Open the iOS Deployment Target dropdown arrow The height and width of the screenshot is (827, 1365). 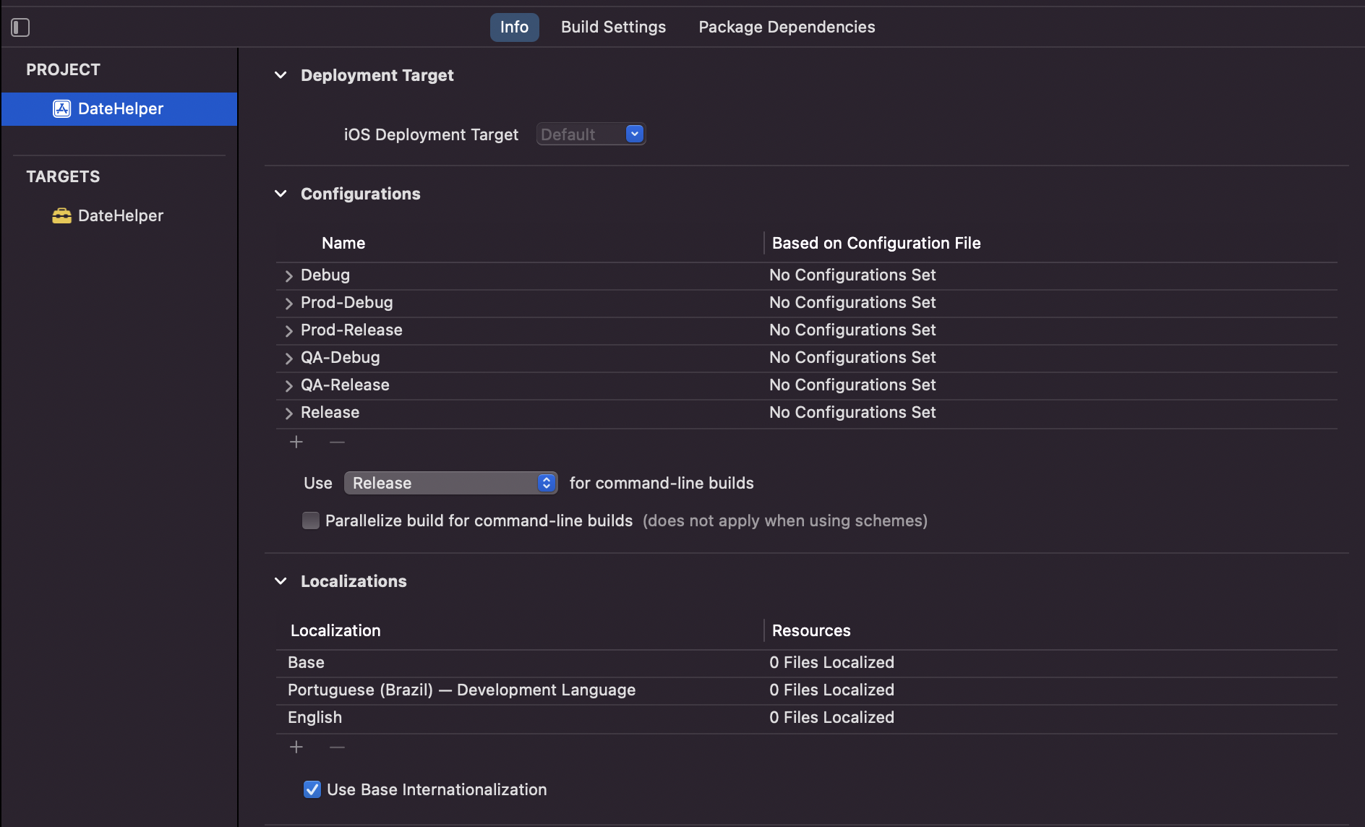(634, 134)
